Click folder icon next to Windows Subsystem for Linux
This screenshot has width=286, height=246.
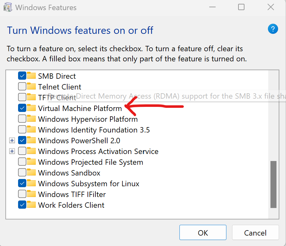pos(31,183)
